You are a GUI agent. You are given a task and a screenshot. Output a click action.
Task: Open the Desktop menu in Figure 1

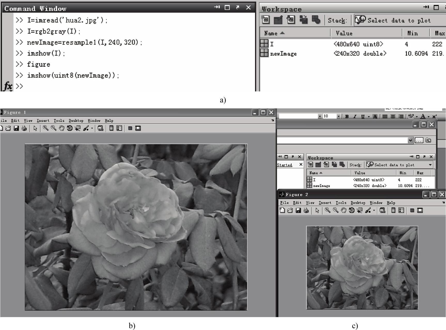pyautogui.click(x=76, y=121)
